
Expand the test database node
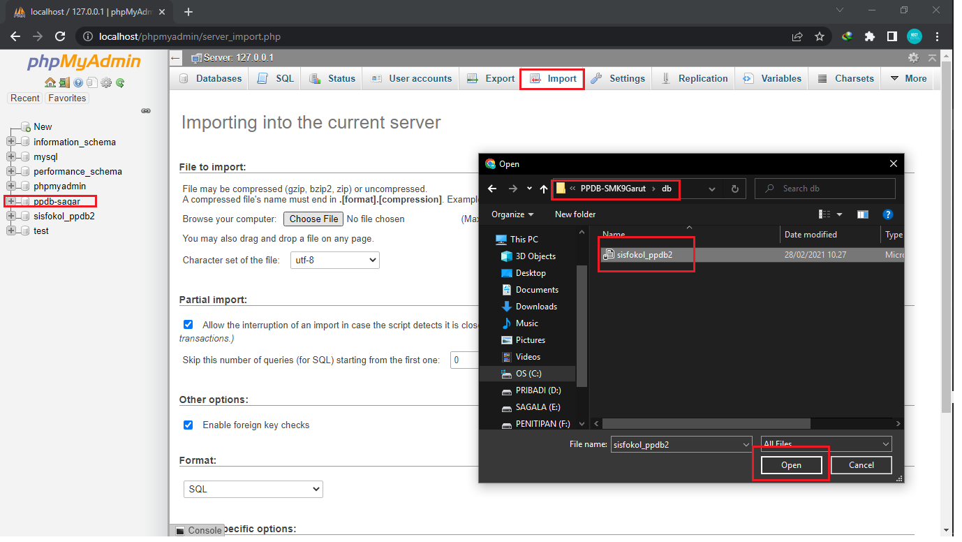tap(10, 230)
